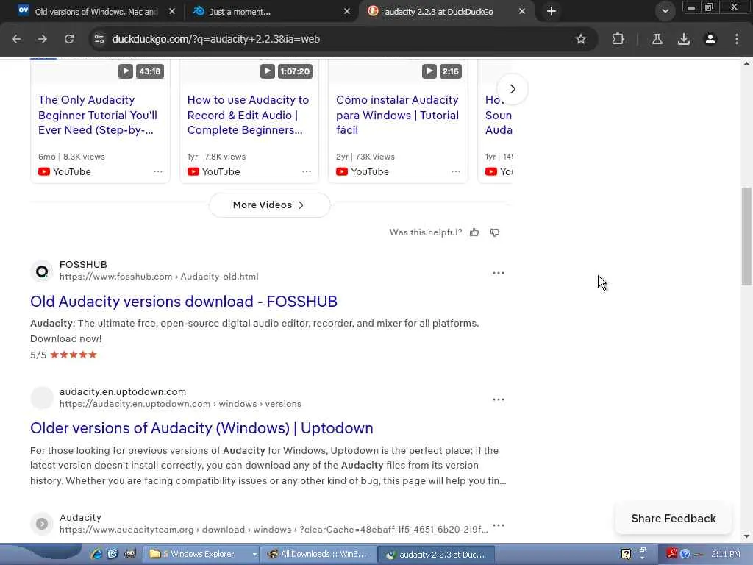Click the page vertical scrollbar thumb
Image resolution: width=753 pixels, height=565 pixels.
pos(747,236)
